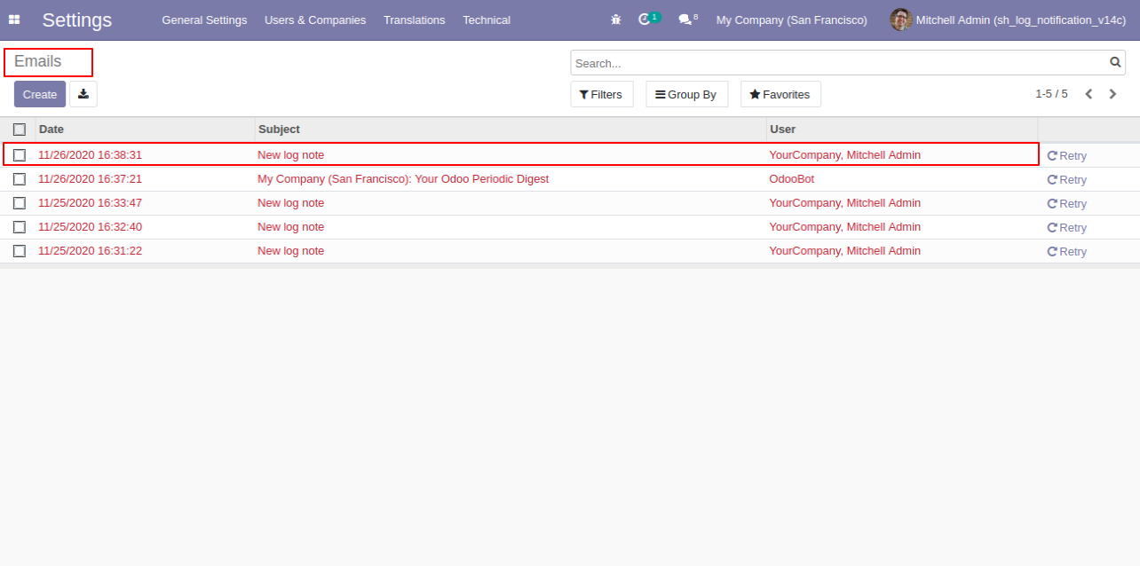Check the 11/25/2020 16:32:40 row checkbox

(20, 227)
